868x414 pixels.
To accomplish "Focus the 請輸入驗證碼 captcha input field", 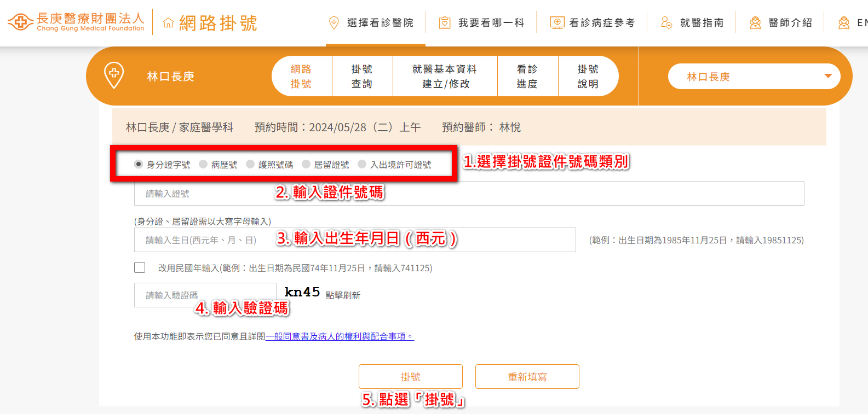I will [205, 295].
